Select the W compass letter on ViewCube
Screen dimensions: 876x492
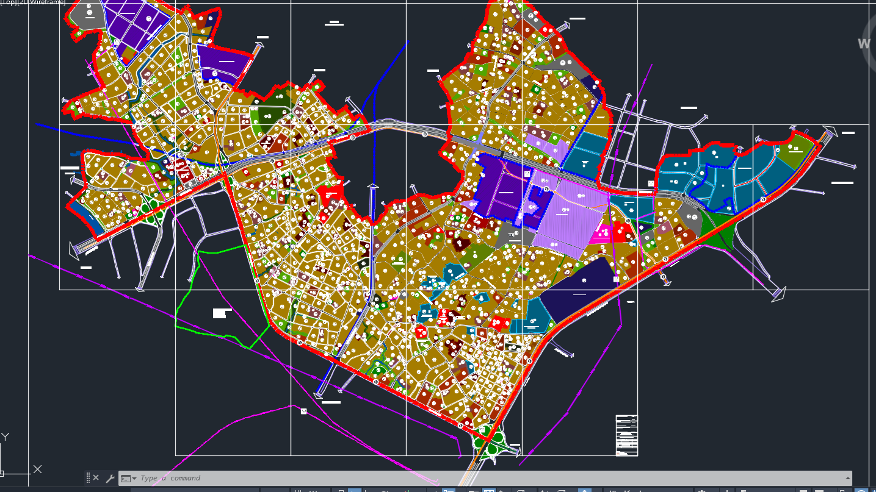(x=864, y=44)
